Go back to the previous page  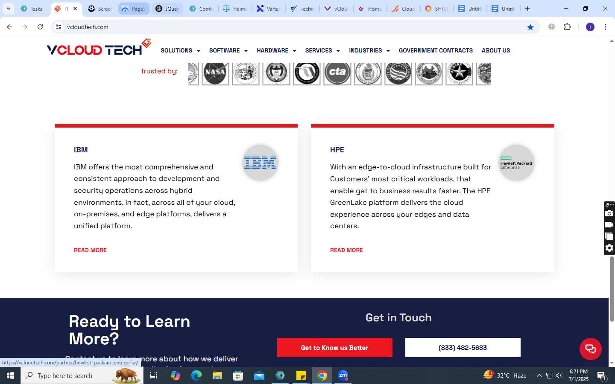[x=9, y=27]
